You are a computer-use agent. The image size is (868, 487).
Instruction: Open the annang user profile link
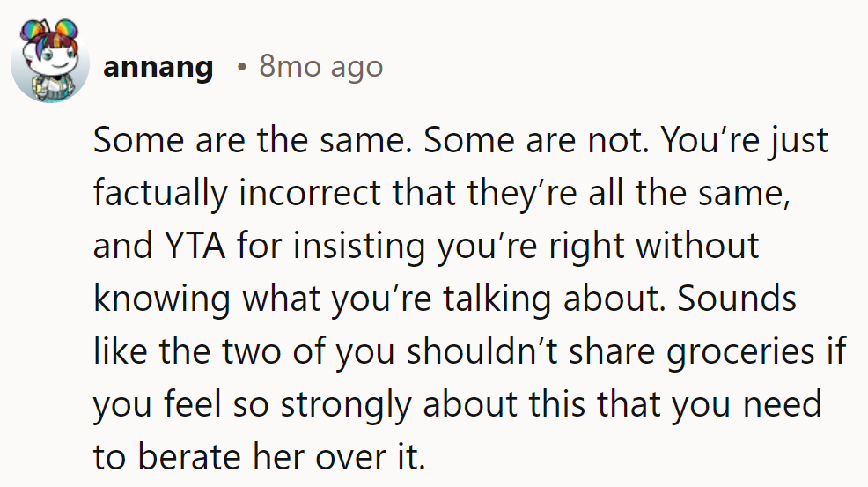(x=158, y=68)
